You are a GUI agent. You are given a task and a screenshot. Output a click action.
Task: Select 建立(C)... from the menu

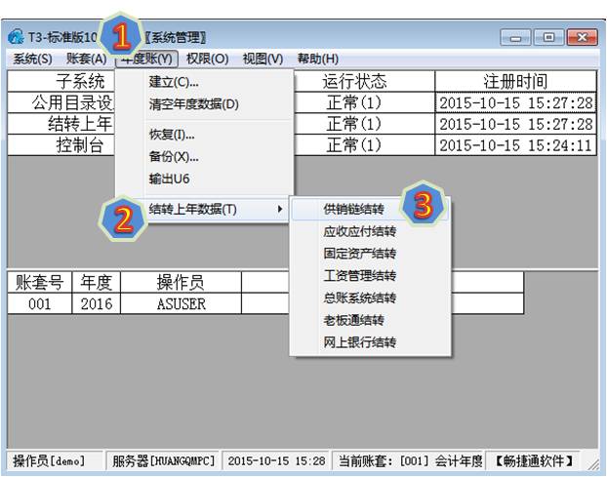173,82
